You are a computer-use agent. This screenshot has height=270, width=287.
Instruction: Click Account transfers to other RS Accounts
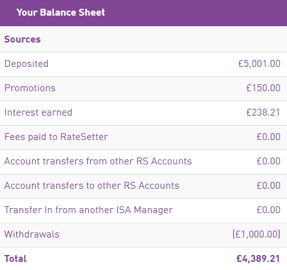[91, 186]
